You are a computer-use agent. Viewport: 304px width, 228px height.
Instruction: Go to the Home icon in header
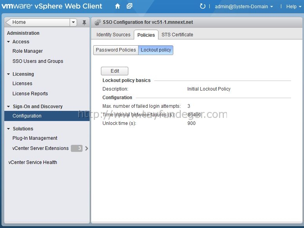[x=117, y=6]
